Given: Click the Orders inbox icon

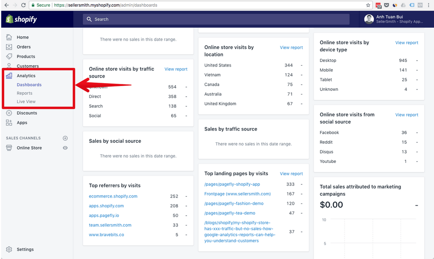Looking at the screenshot, I should pyautogui.click(x=9, y=47).
